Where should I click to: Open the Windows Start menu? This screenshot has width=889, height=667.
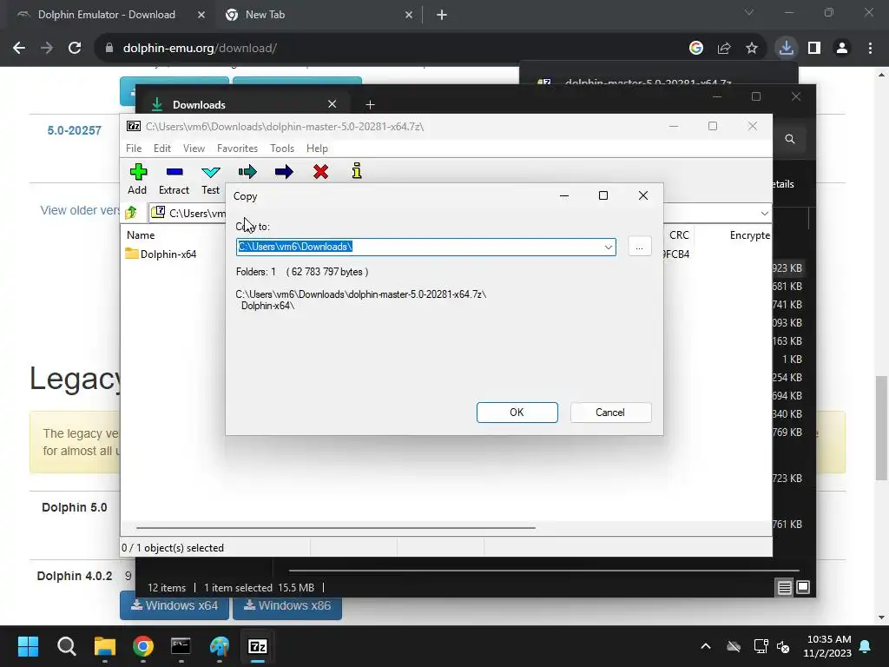pyautogui.click(x=28, y=646)
